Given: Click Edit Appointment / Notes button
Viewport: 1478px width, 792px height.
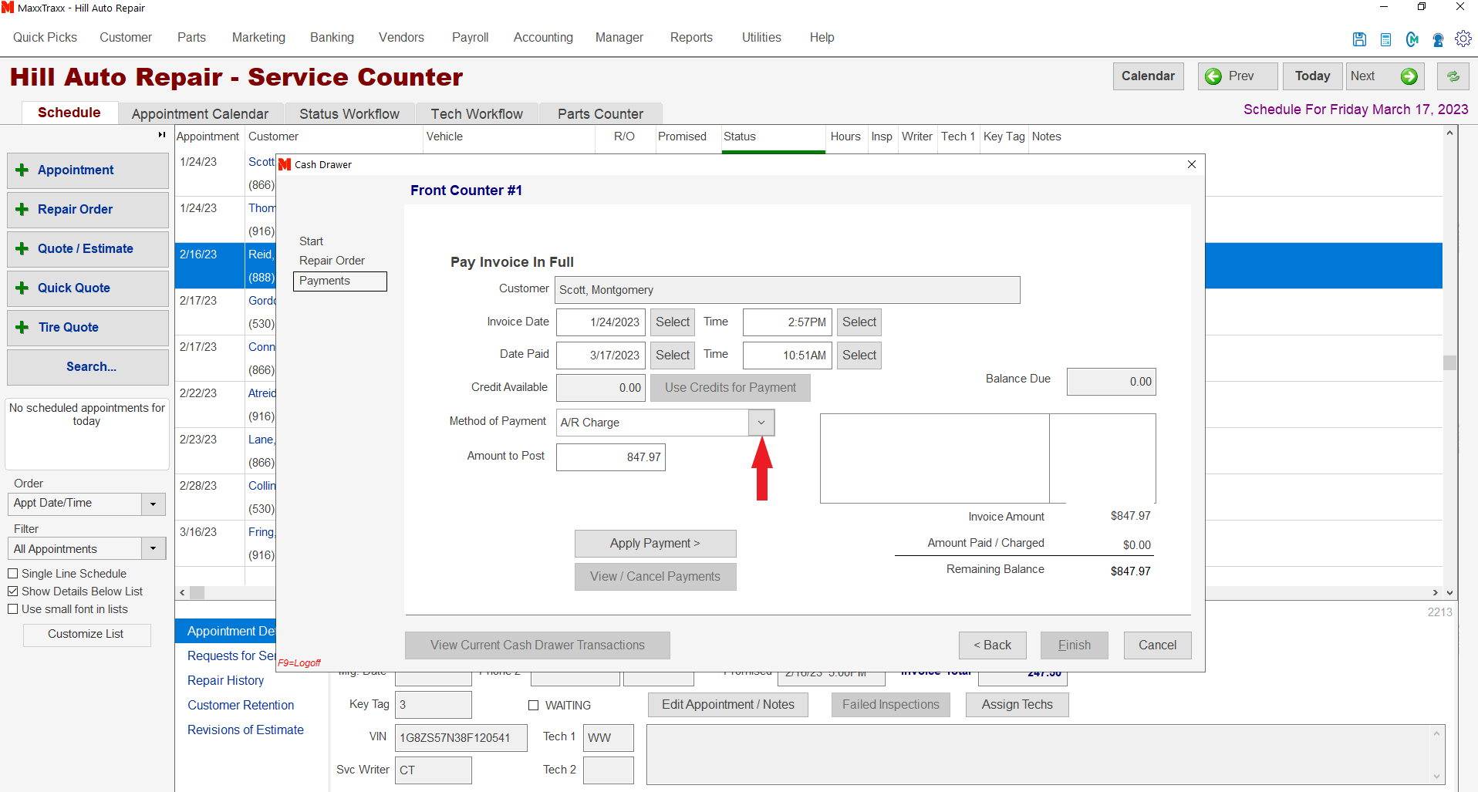Looking at the screenshot, I should pos(727,705).
